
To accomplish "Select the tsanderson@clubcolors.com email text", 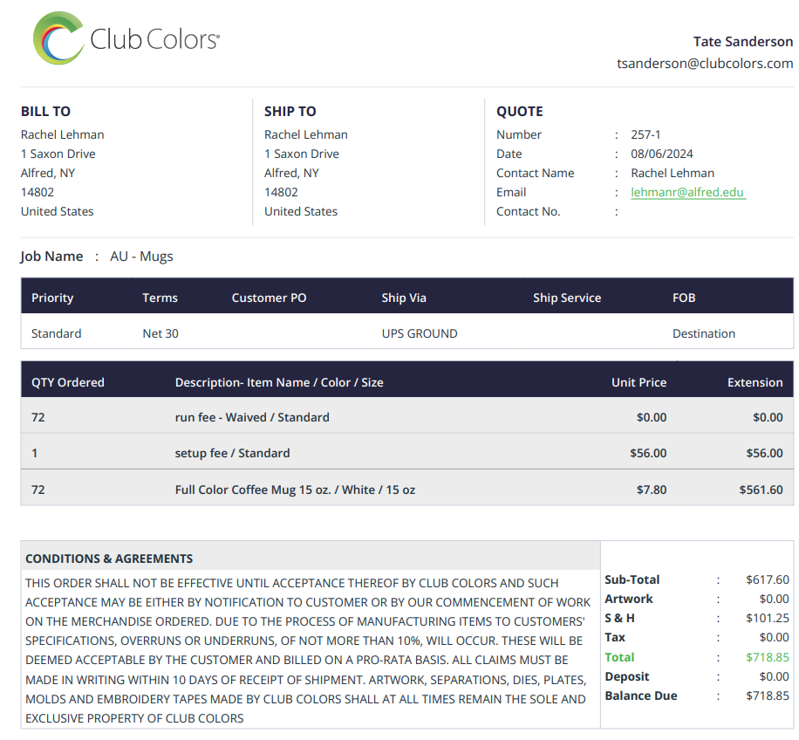I will coord(705,63).
